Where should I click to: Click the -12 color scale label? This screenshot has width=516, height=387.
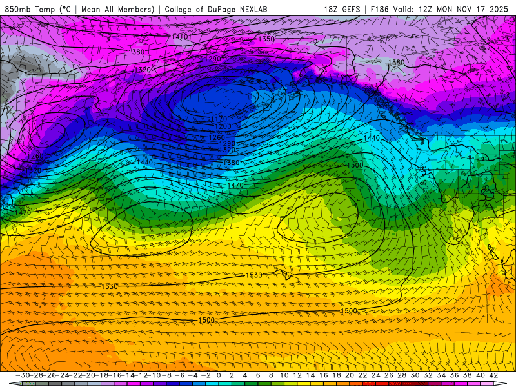[141, 375]
